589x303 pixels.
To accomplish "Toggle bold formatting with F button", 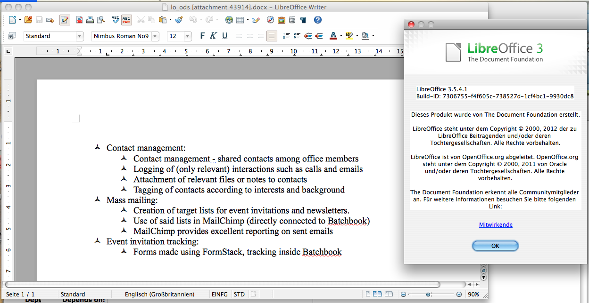I will point(203,36).
